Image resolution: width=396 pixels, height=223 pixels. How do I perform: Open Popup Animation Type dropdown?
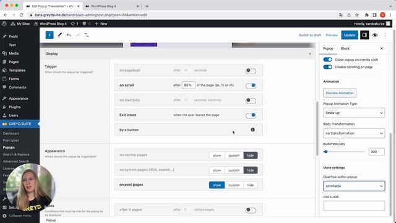pos(354,113)
